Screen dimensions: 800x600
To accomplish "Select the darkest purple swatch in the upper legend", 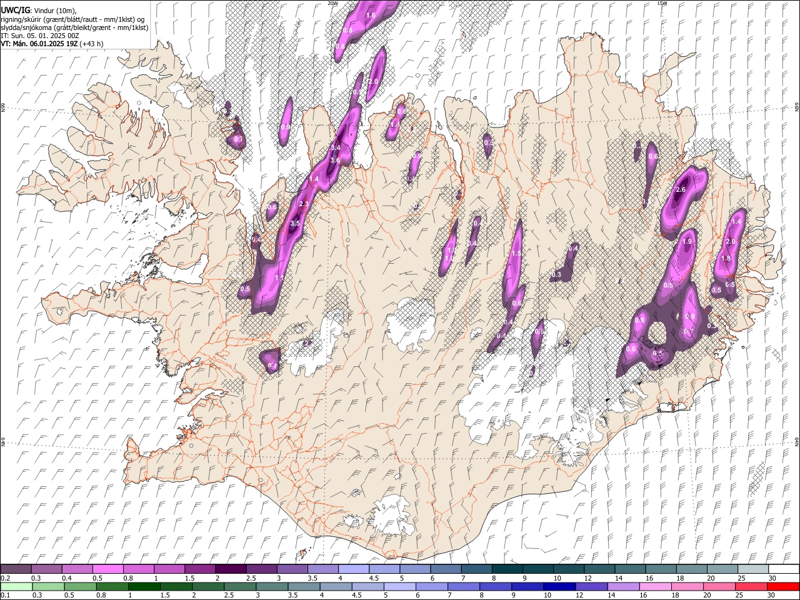I will pos(231,569).
